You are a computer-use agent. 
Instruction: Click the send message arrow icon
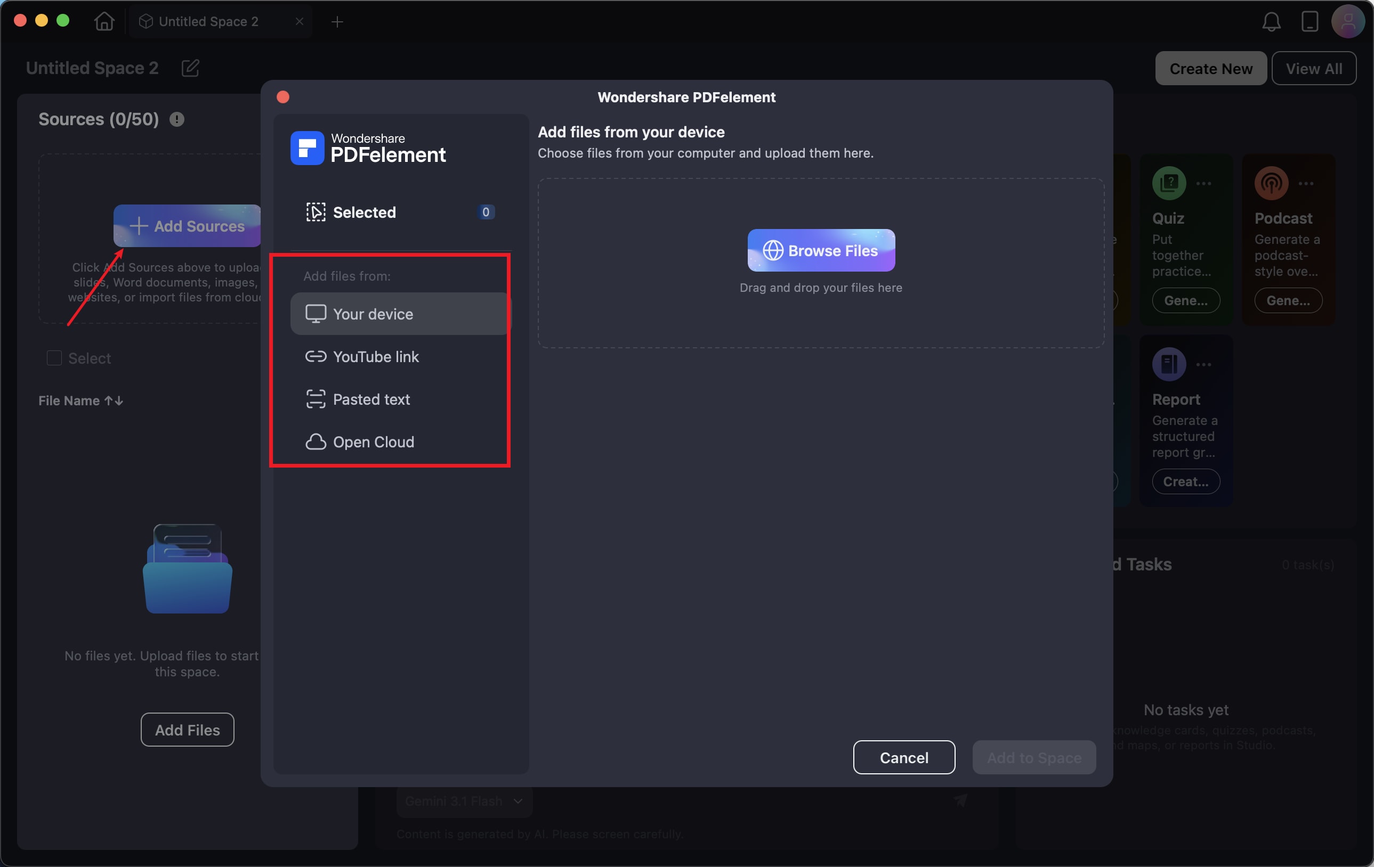tap(961, 800)
